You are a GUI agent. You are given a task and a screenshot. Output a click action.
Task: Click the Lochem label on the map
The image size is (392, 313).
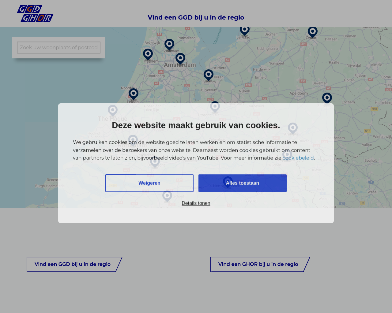(348, 102)
